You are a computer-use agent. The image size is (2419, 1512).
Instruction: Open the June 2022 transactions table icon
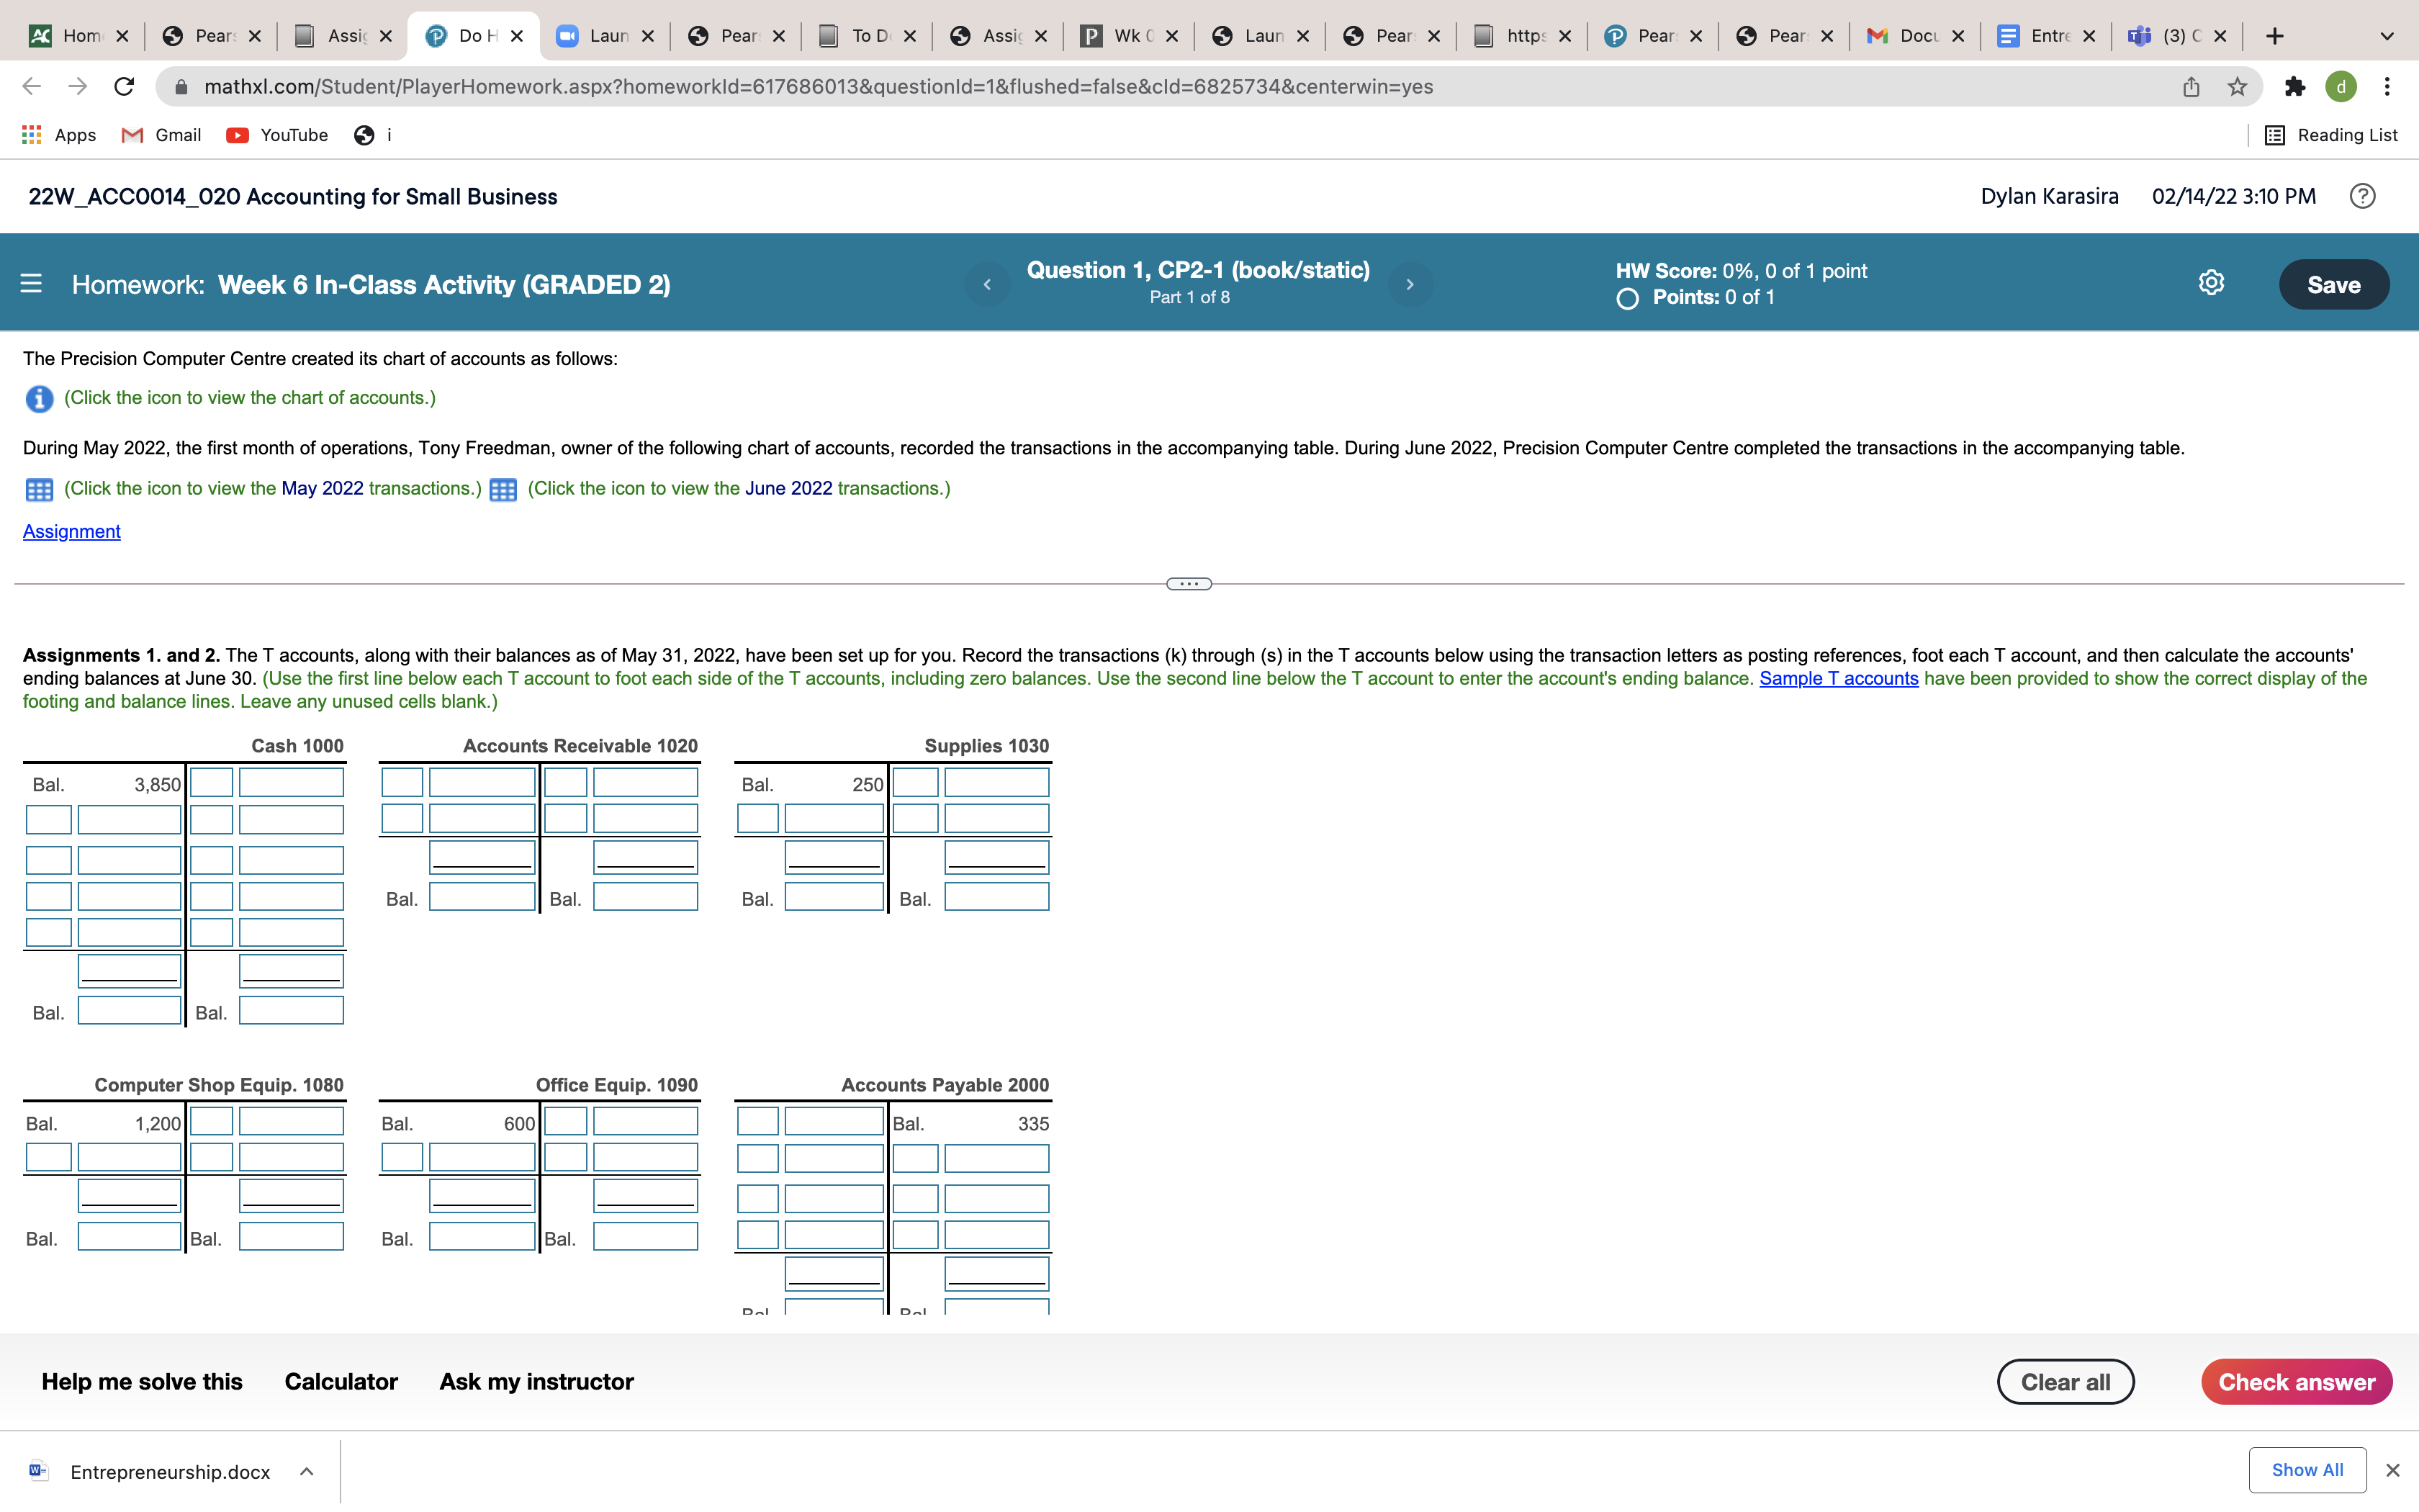point(503,490)
